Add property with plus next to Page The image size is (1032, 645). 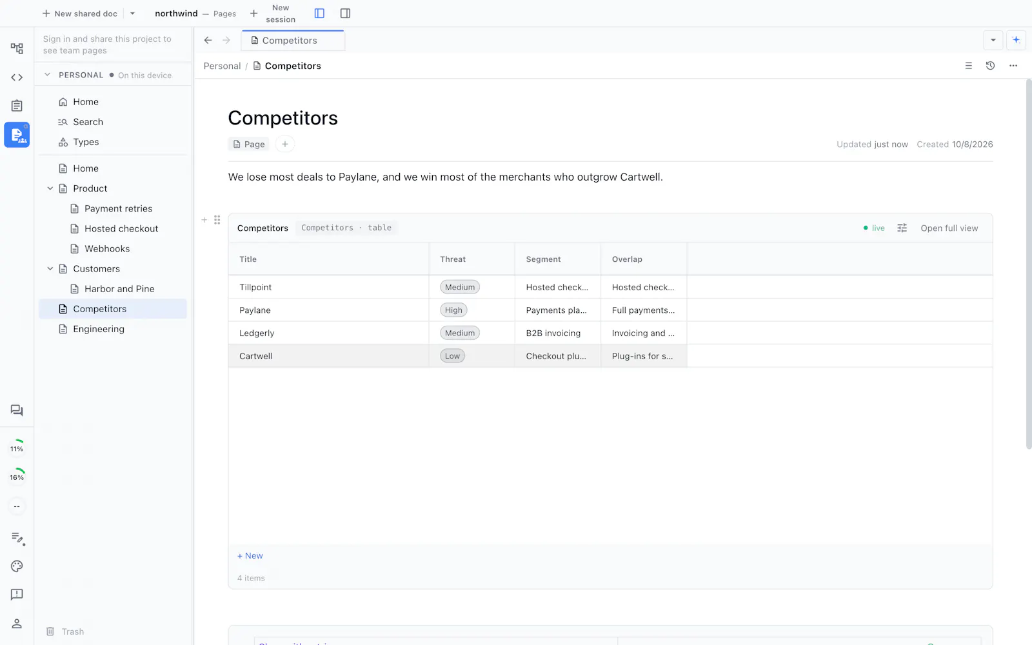pos(285,144)
